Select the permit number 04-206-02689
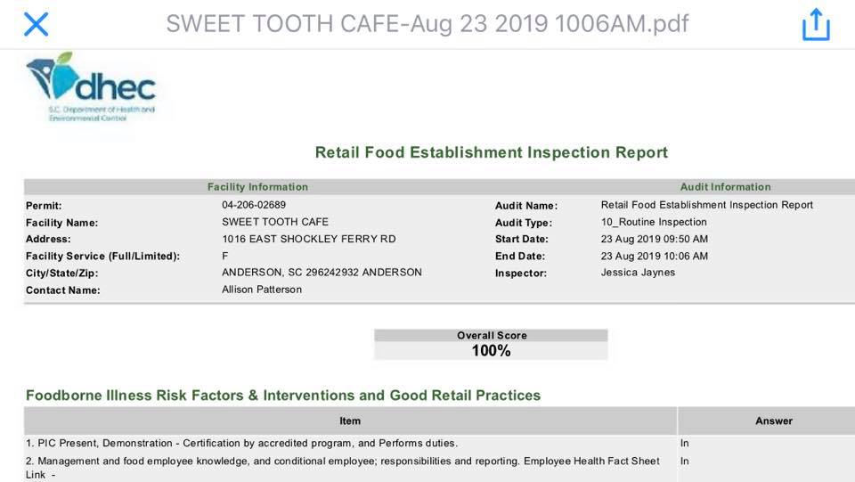Screen dimensions: 855x482 254,205
